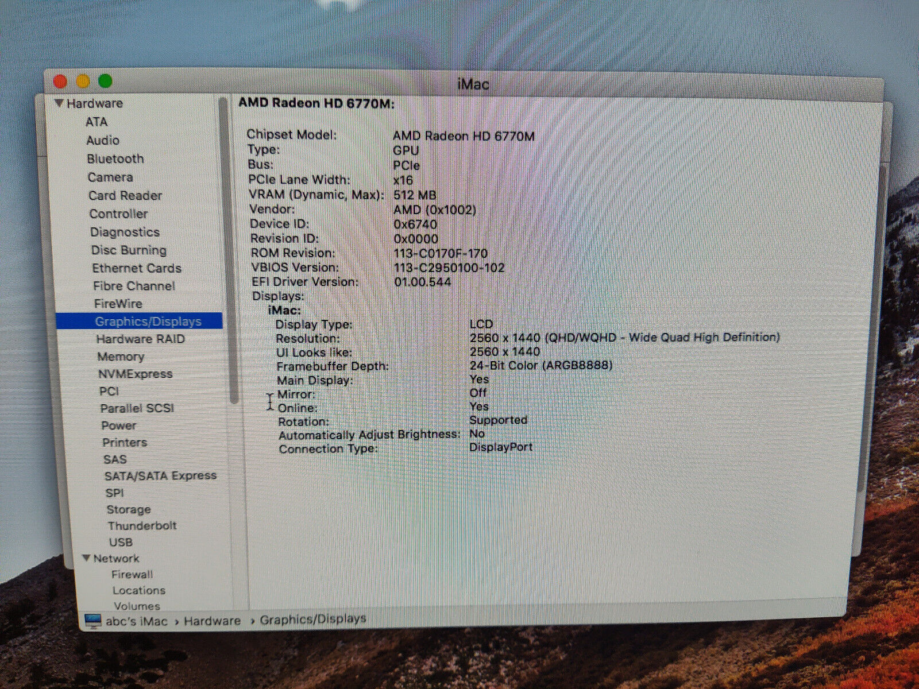Viewport: 919px width, 689px height.
Task: Select Volumes under Network
Action: click(x=137, y=606)
